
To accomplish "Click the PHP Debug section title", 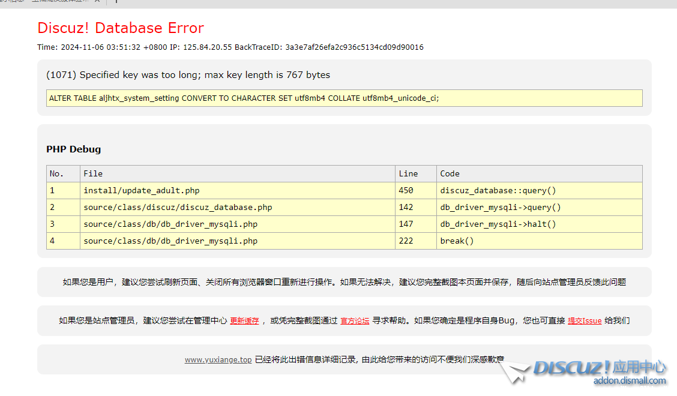I will pos(73,149).
